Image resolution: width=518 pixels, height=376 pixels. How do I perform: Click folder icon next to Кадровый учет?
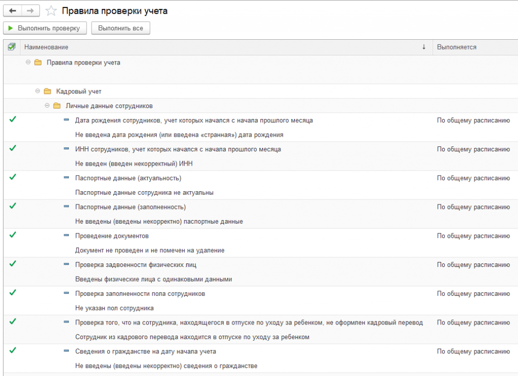pos(48,91)
